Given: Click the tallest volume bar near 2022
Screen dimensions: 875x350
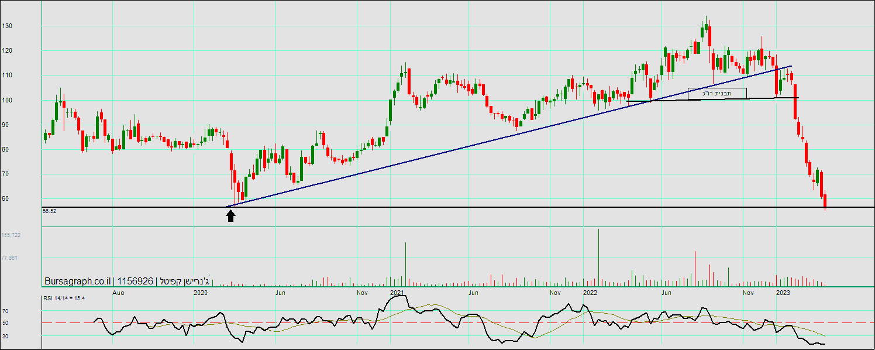Looking at the screenshot, I should tap(599, 258).
